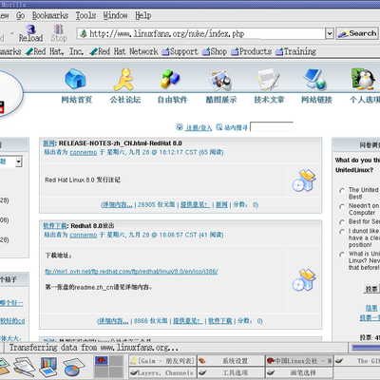
Task: Click the 网站首页 text label
Action: pyautogui.click(x=77, y=100)
